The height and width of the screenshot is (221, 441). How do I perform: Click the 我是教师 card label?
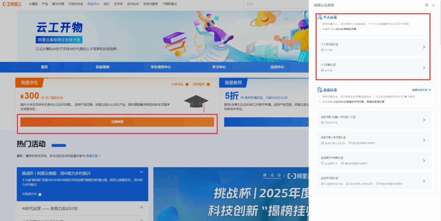[x=233, y=83]
